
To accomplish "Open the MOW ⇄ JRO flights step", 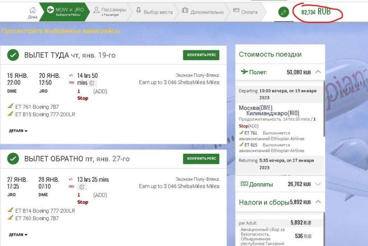I will (63, 12).
